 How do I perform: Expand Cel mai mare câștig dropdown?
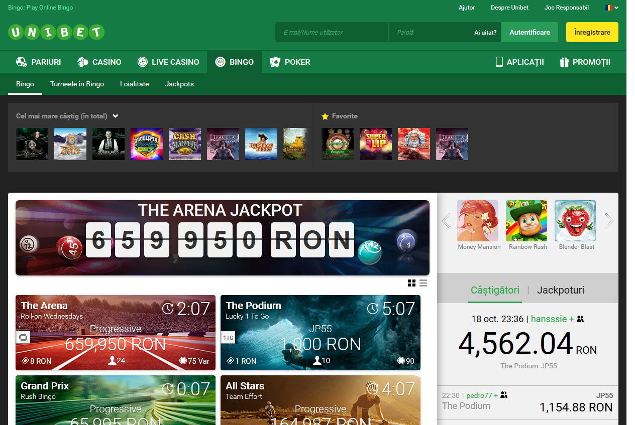pyautogui.click(x=67, y=116)
